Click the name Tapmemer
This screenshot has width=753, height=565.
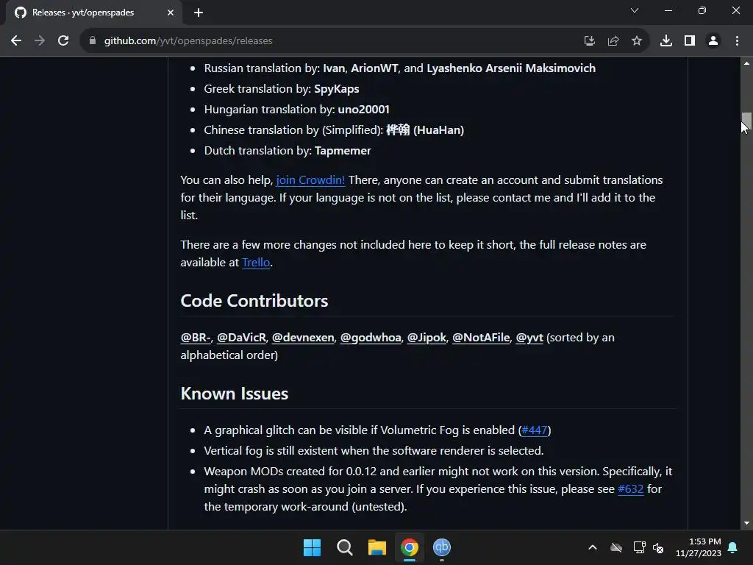pyautogui.click(x=343, y=151)
